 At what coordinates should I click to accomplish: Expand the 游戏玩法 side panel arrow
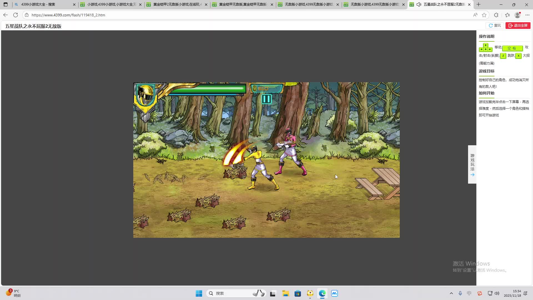click(x=472, y=175)
